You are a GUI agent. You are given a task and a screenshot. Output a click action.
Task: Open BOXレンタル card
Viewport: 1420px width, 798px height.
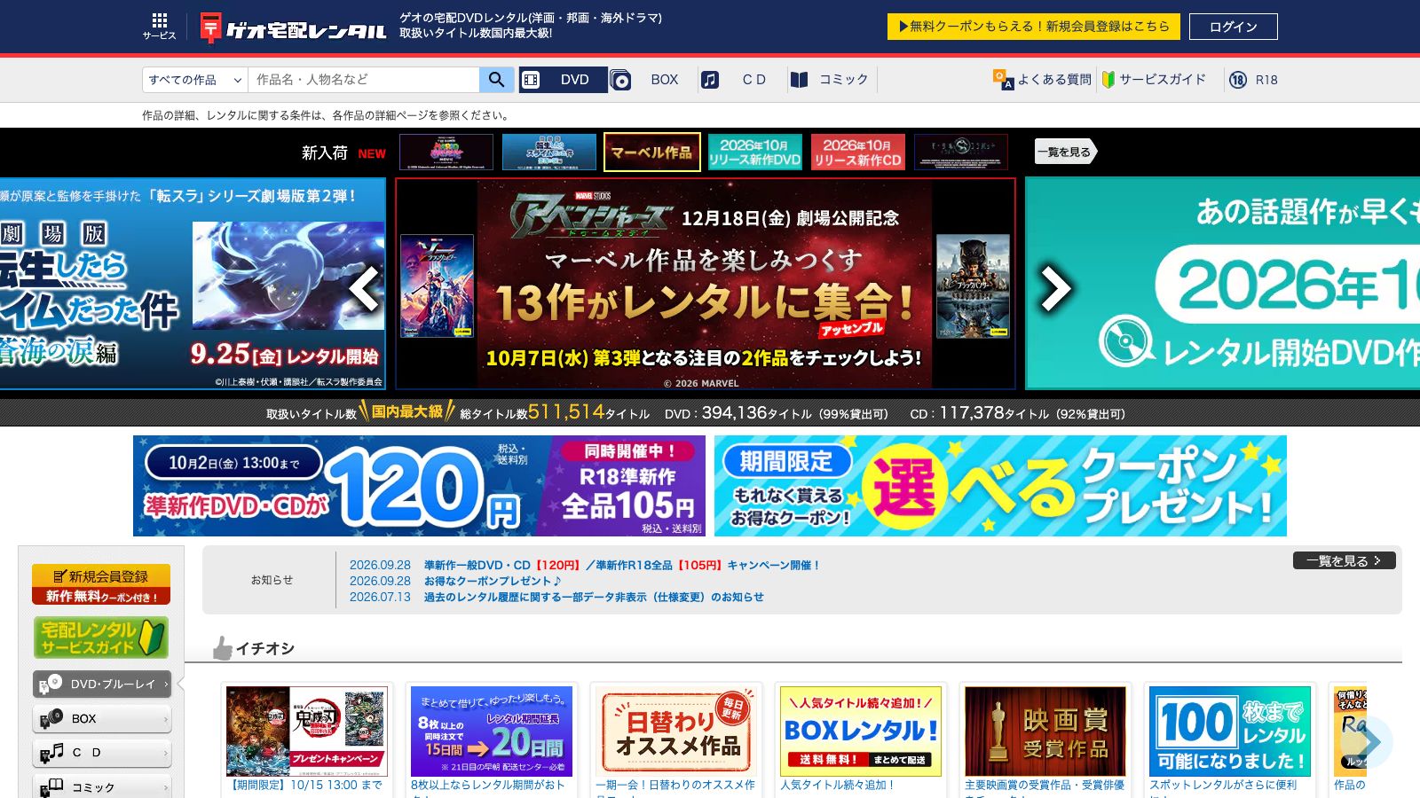click(x=861, y=731)
